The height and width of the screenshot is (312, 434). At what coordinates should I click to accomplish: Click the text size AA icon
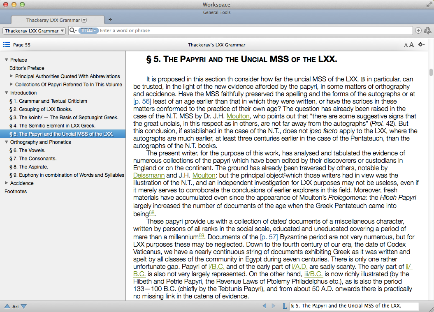(x=408, y=45)
